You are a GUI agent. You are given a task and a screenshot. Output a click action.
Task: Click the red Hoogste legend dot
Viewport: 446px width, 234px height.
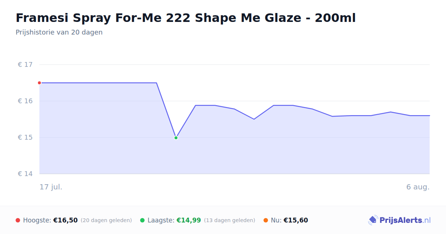[x=18, y=220]
